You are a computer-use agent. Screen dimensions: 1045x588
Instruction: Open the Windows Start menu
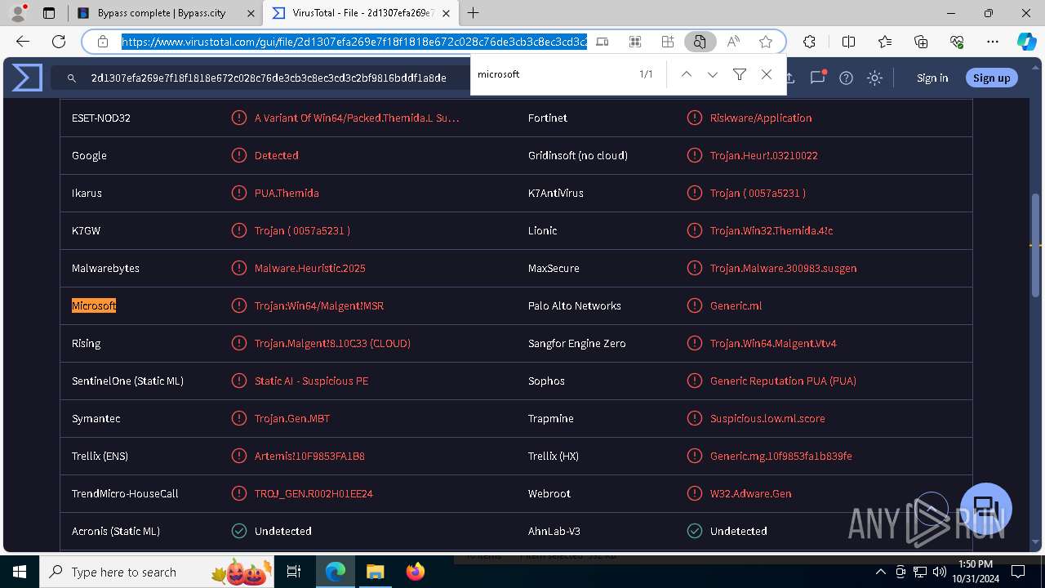pos(20,572)
